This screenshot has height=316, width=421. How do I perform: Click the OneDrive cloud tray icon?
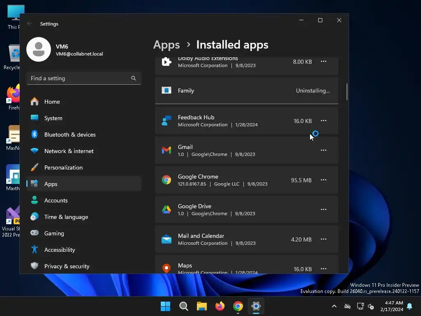347,306
